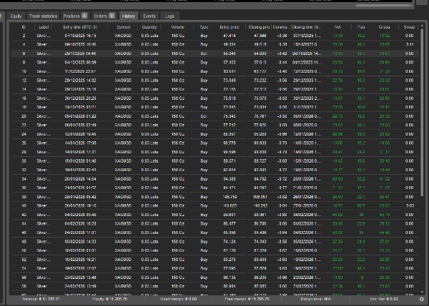Sort by the Swap column header
429x306 pixels.
[x=409, y=27]
